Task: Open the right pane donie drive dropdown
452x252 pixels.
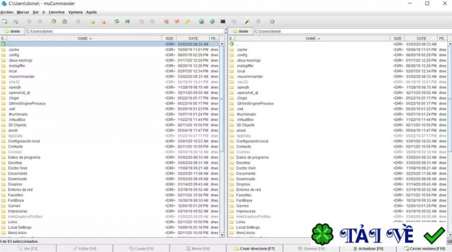Action: pyautogui.click(x=241, y=31)
